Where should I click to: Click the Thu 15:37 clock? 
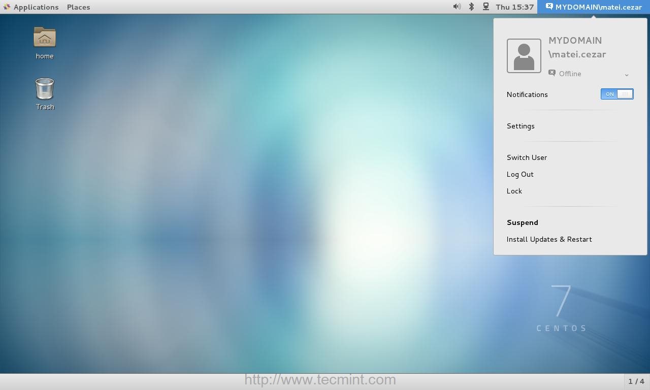click(515, 7)
